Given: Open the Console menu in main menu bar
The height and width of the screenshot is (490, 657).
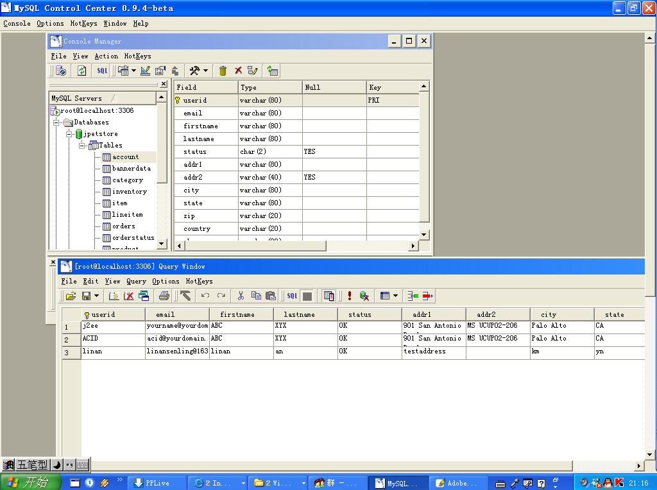Looking at the screenshot, I should (17, 24).
